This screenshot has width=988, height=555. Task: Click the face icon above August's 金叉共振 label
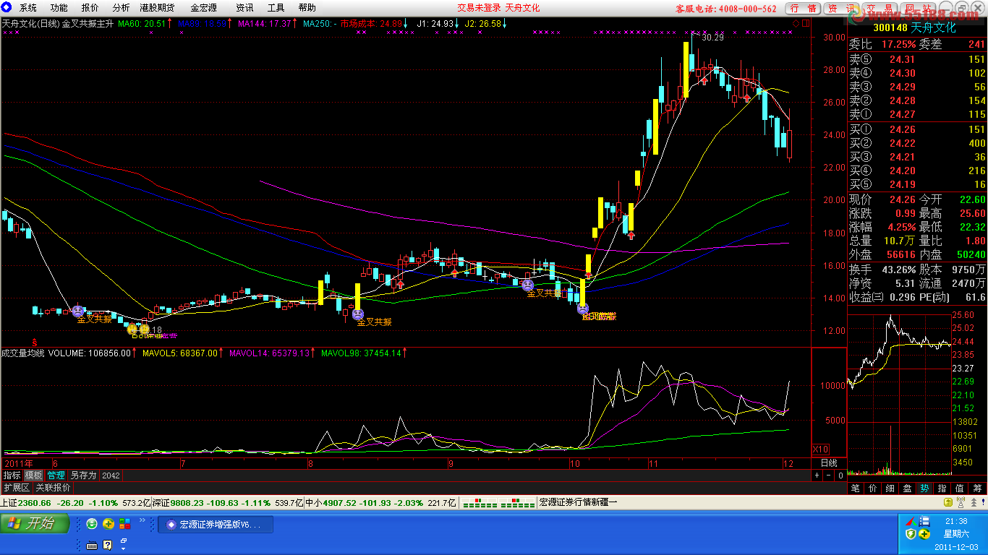(x=357, y=314)
